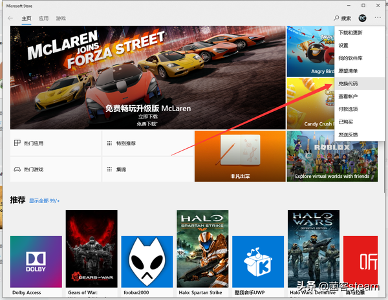Click the 立即下载 text on banner

pyautogui.click(x=148, y=116)
